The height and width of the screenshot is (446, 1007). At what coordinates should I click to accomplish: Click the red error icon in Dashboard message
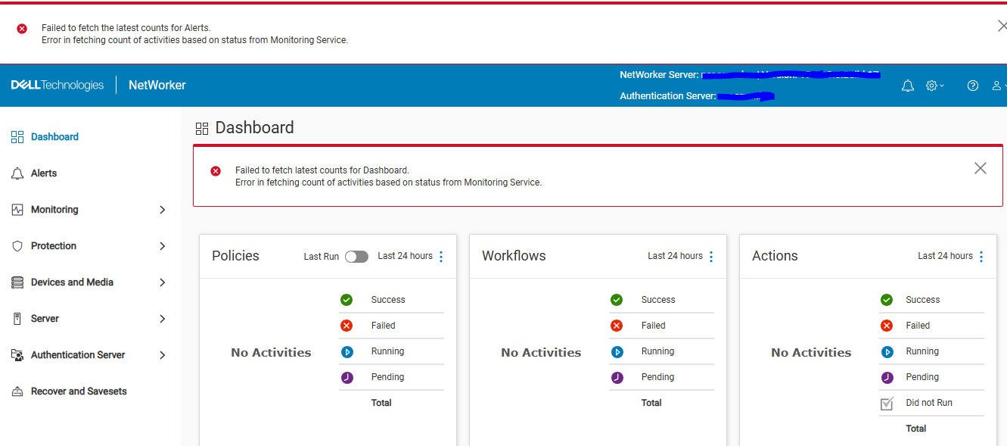[216, 171]
